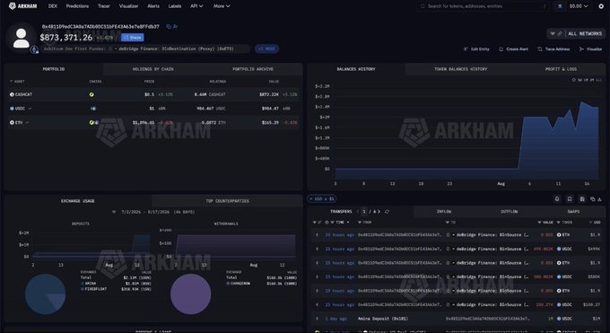The image size is (610, 333).
Task: Click the ETH token icon in the first transfer row
Action: [559, 235]
